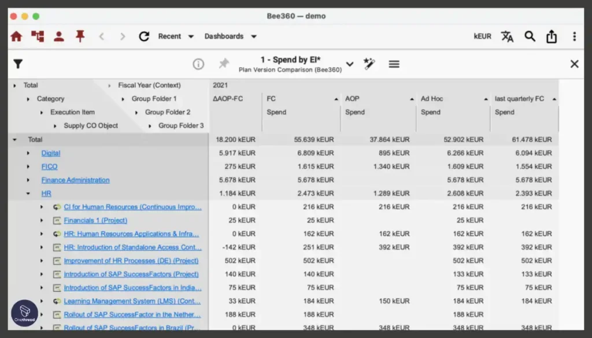Viewport: 592px width, 338px height.
Task: Click the red pin icon in toolbar
Action: 80,36
